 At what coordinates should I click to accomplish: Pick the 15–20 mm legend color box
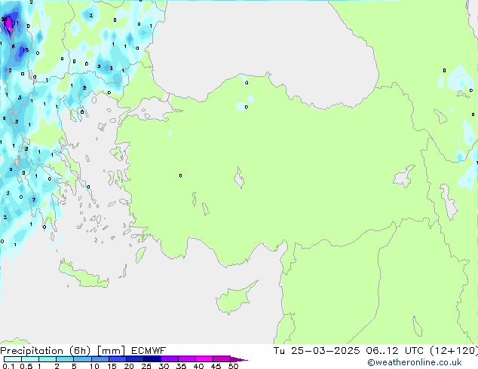[117, 359]
